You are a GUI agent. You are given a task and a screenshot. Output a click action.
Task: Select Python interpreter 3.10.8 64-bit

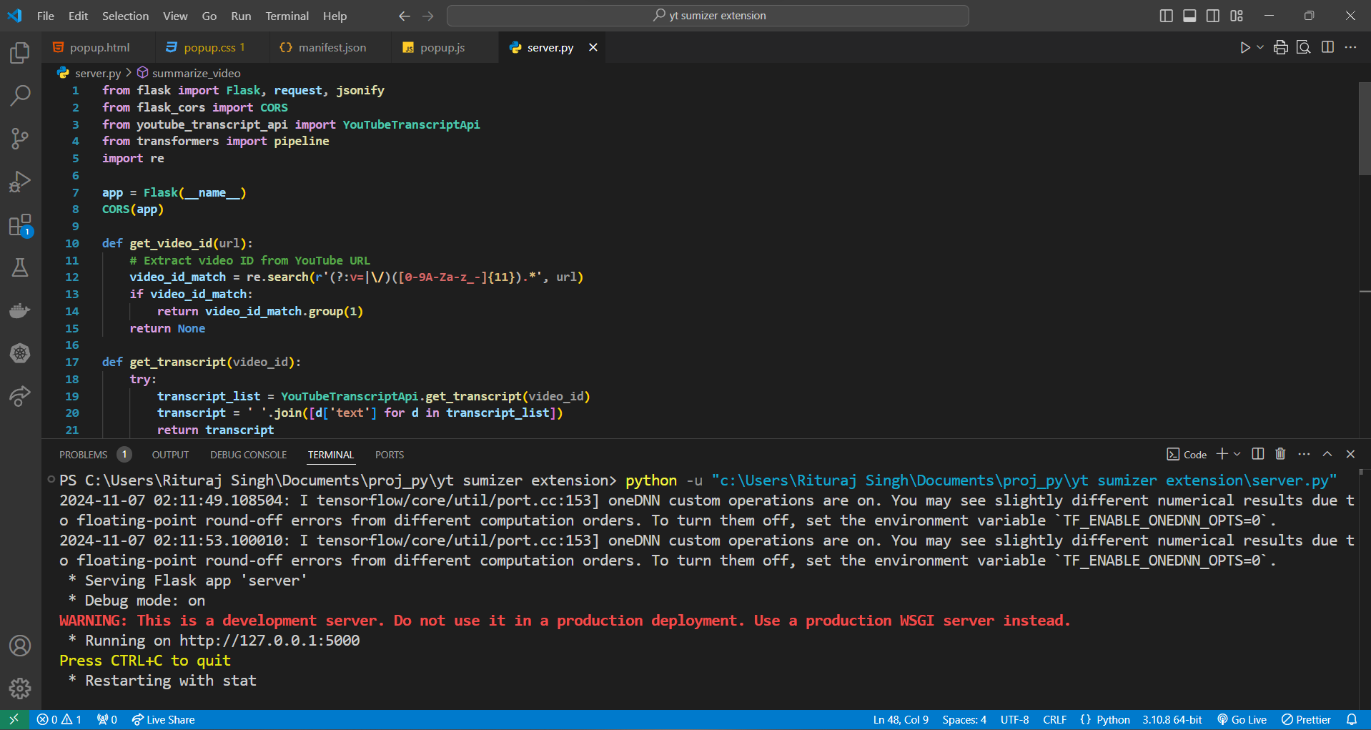(x=1172, y=720)
